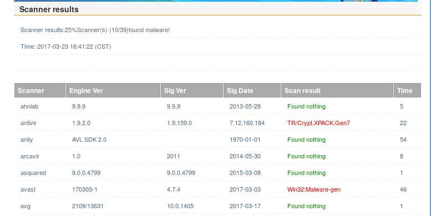Click the Sig Ver column header
The image size is (431, 216).
tap(192, 91)
